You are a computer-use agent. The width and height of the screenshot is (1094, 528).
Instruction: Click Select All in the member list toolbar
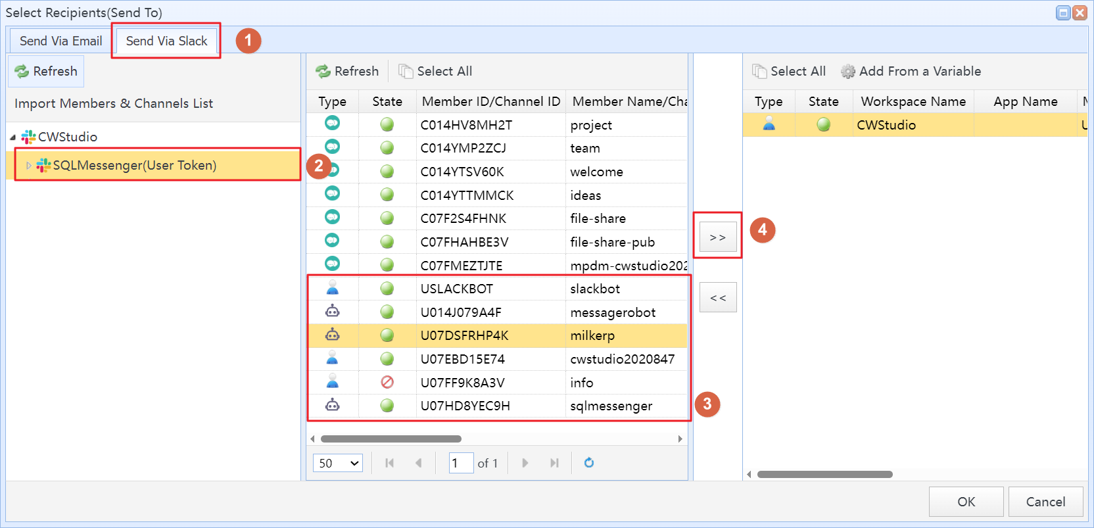[x=435, y=71]
